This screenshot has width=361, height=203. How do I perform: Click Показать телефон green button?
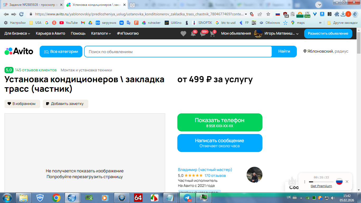pos(220,122)
